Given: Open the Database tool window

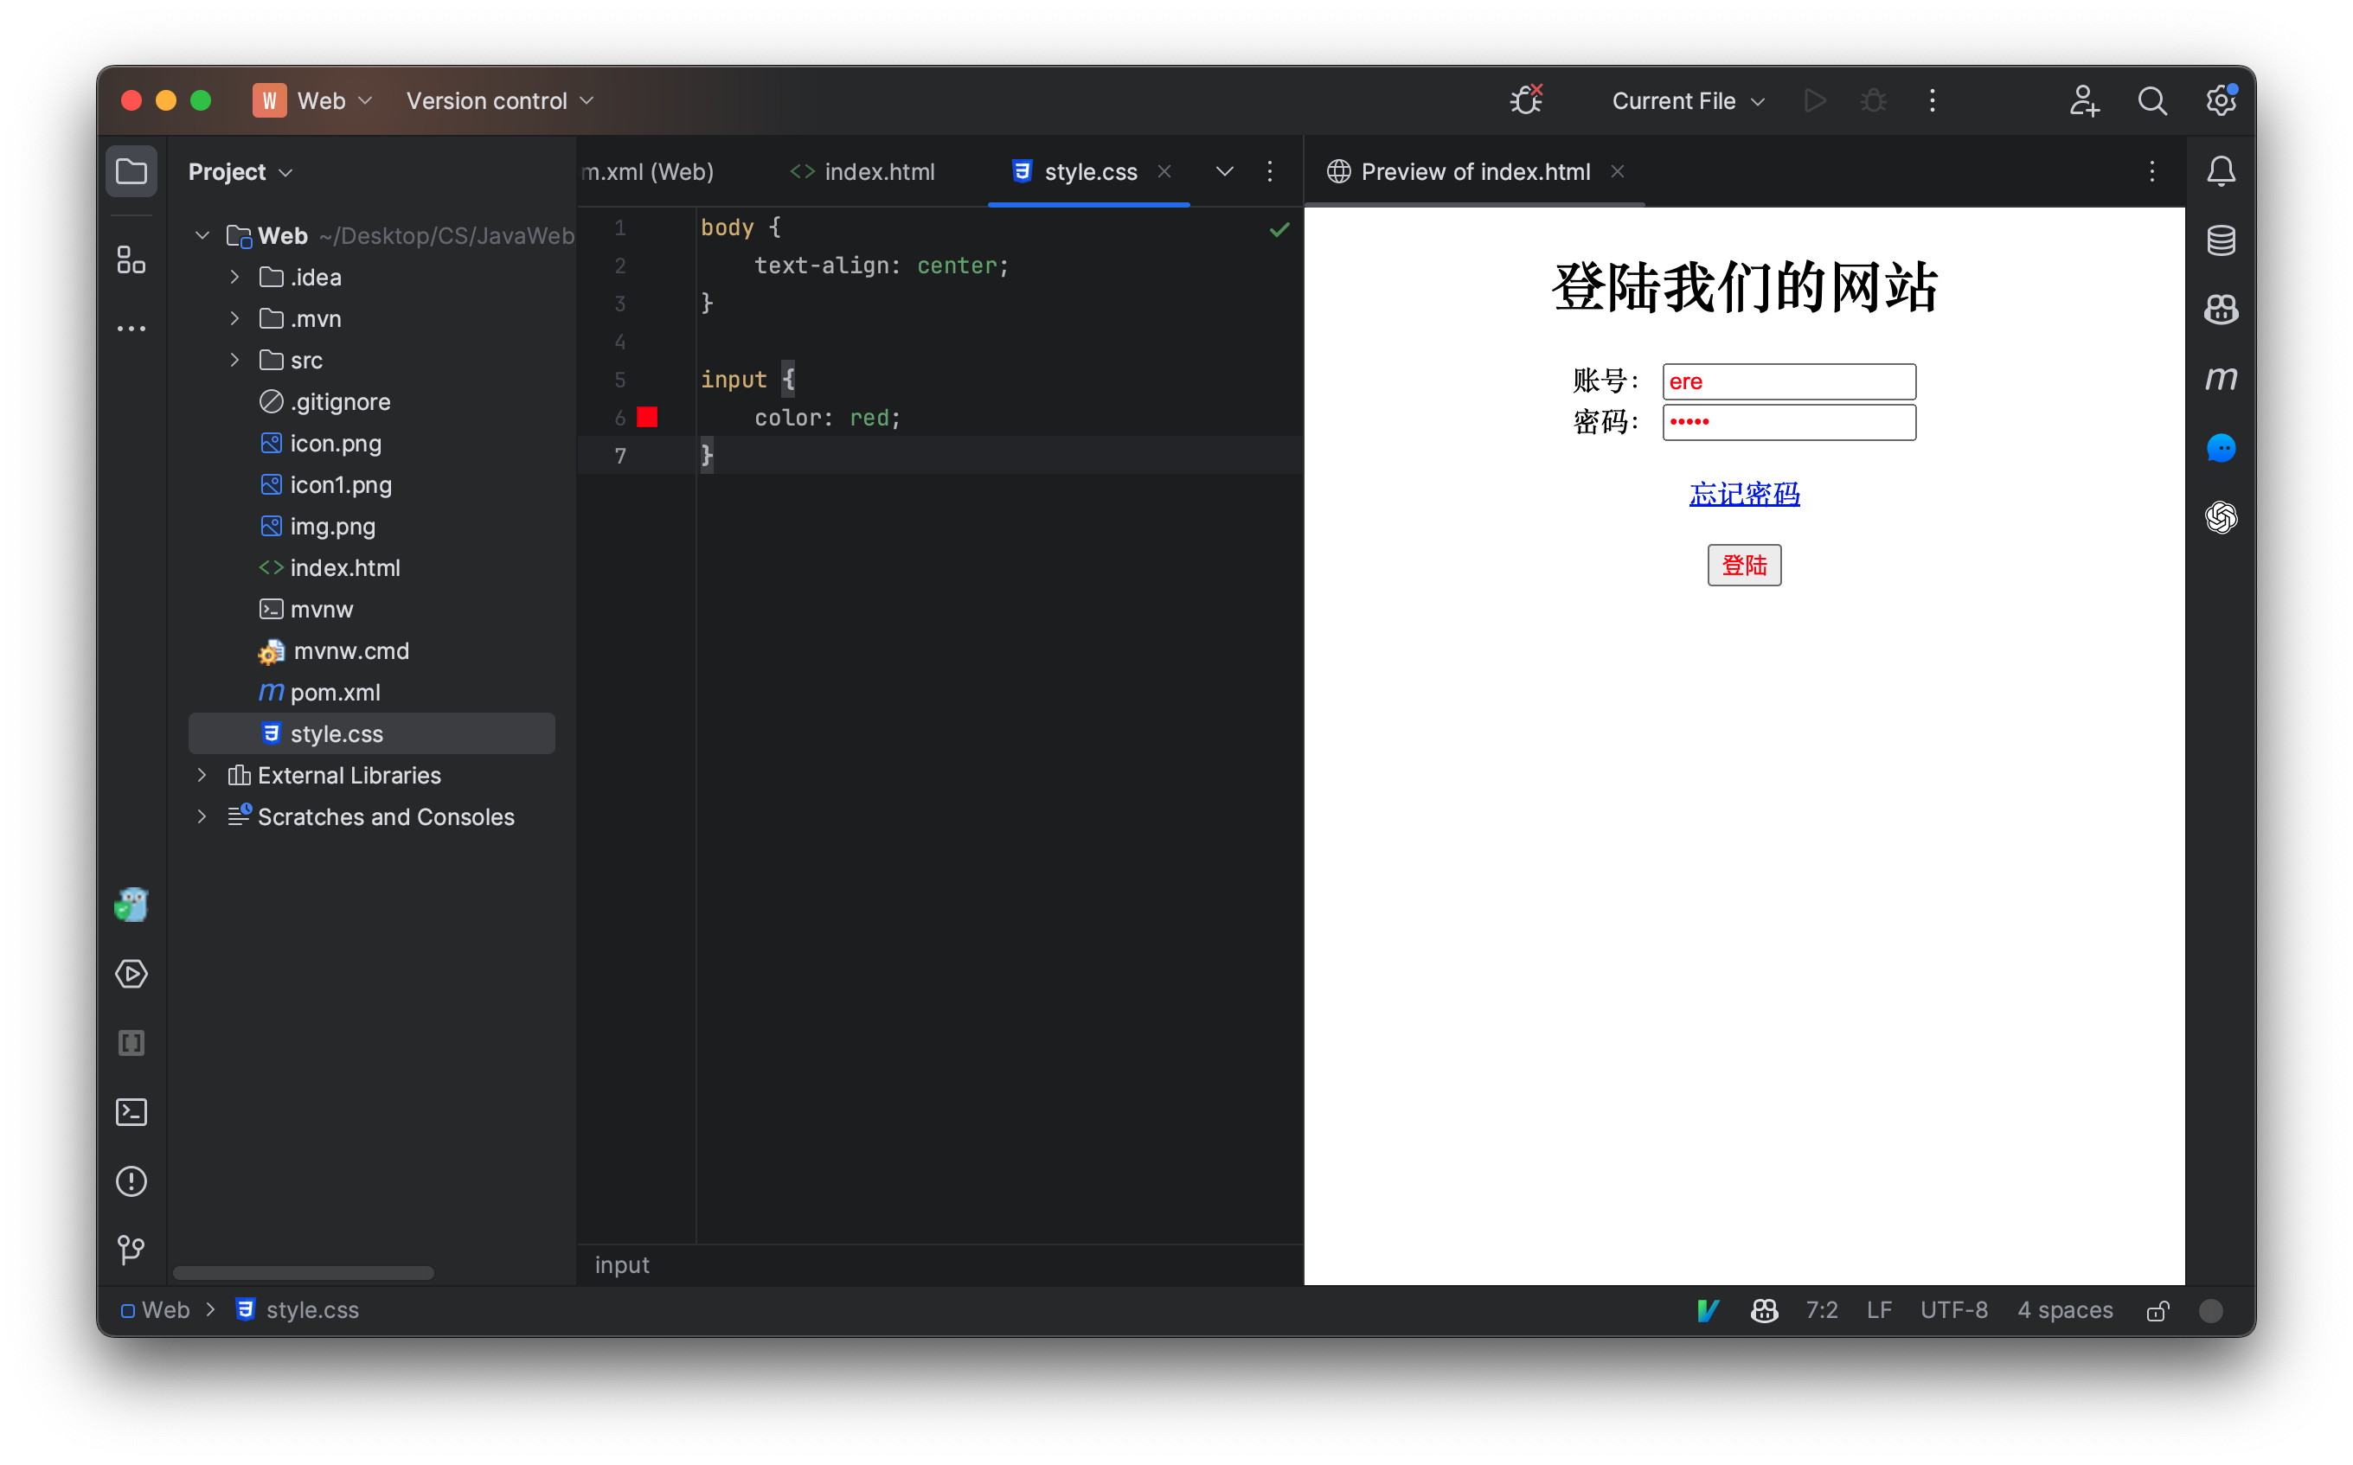Looking at the screenshot, I should [2221, 240].
